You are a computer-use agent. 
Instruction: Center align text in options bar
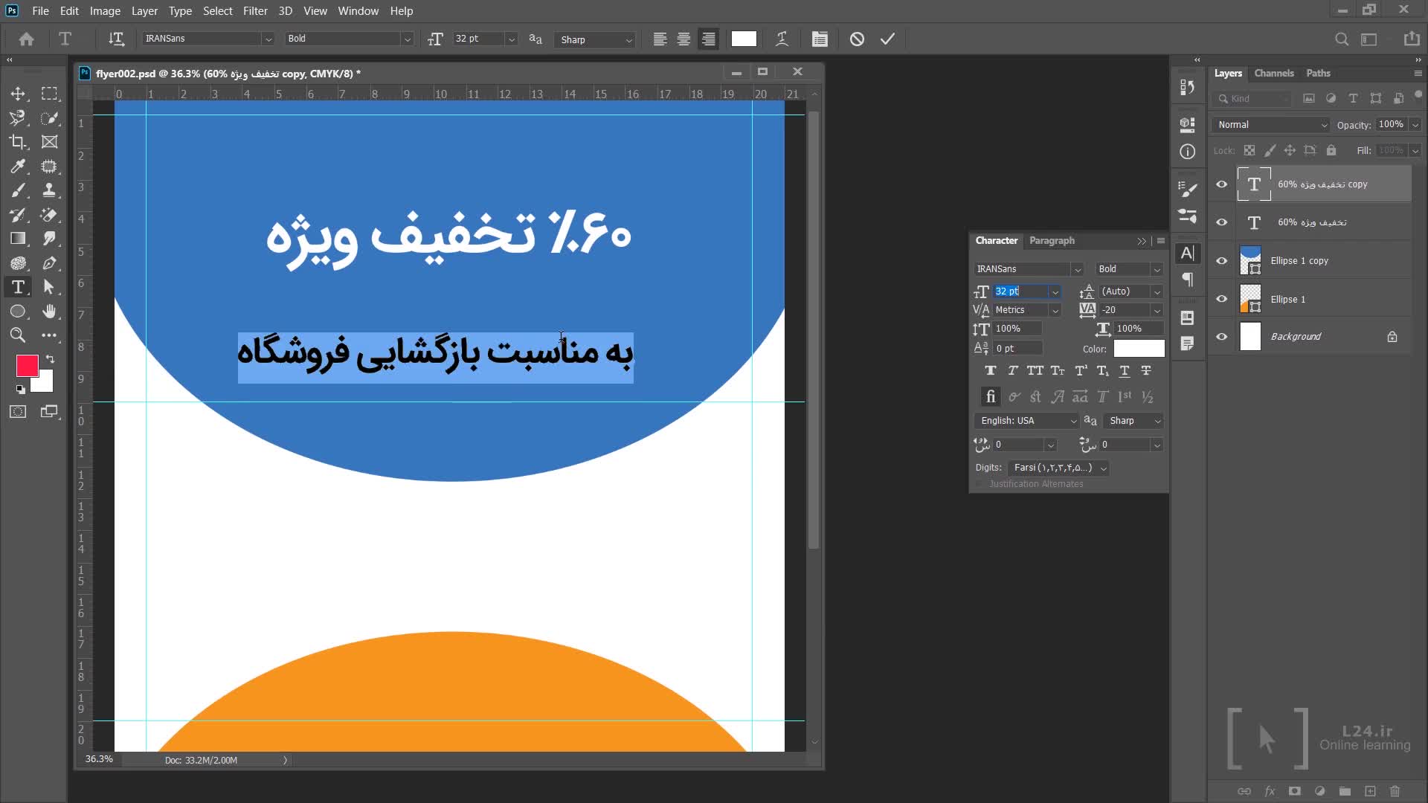684,39
